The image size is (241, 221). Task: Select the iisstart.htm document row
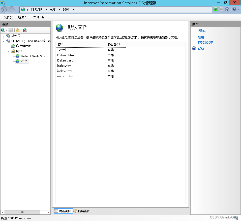tap(91, 76)
